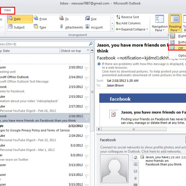Flag the Google Privacy Policy message

(87, 127)
